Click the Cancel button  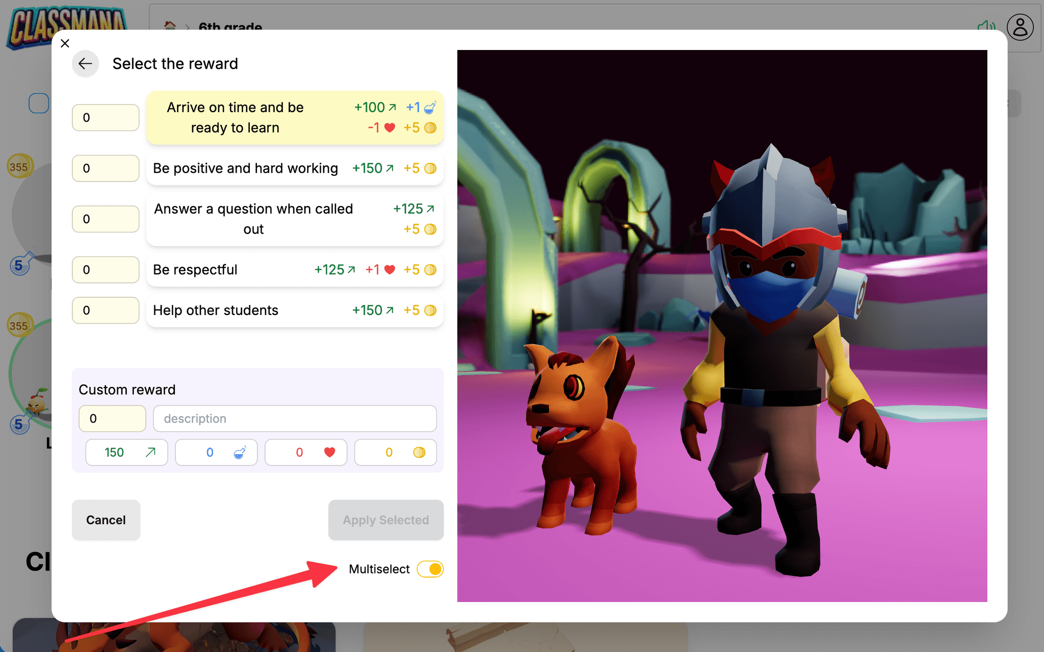(x=106, y=520)
